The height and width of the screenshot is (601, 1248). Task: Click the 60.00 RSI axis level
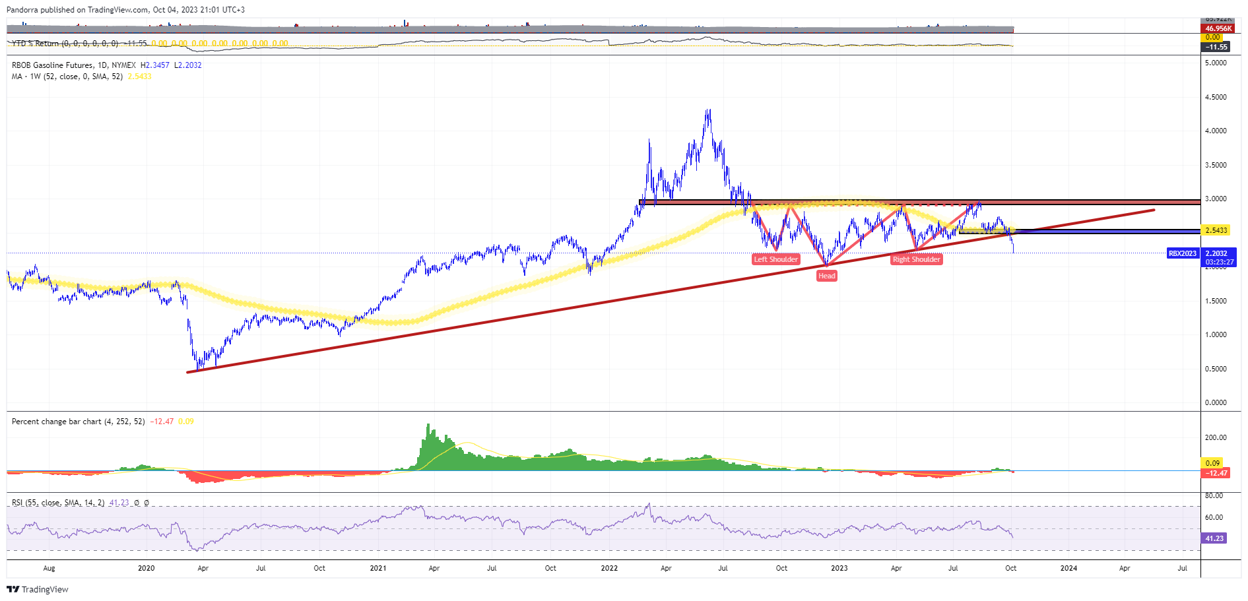click(1214, 517)
